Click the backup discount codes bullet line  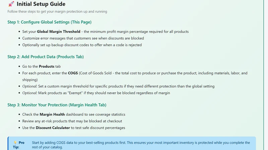pyautogui.click(x=82, y=45)
